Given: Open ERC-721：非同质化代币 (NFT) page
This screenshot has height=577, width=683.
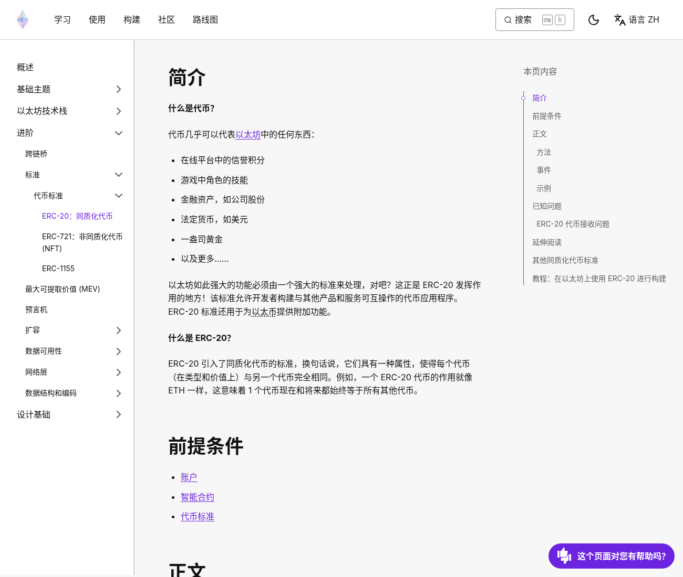Looking at the screenshot, I should coord(82,242).
